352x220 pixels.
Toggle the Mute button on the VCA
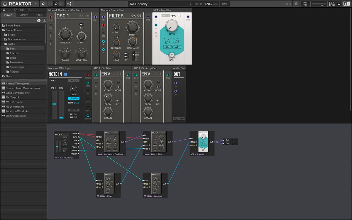166,16
